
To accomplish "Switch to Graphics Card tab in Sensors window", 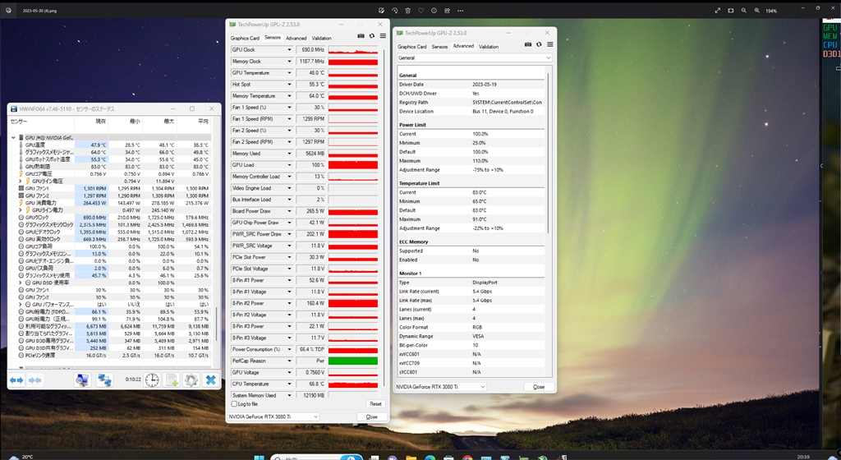I will coord(245,38).
